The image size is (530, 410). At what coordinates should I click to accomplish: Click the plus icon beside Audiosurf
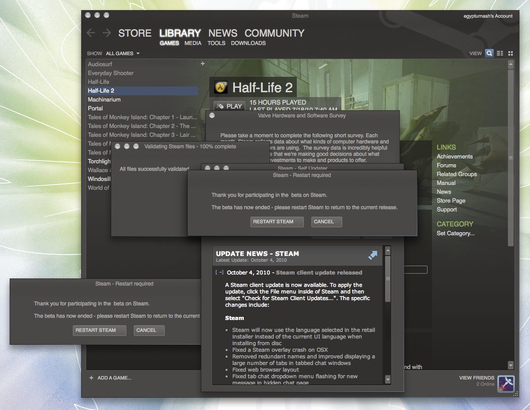pos(203,64)
